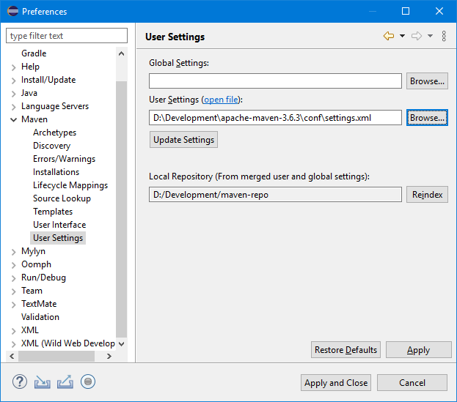Expand the TextMate tree node
The width and height of the screenshot is (457, 402).
pyautogui.click(x=13, y=305)
